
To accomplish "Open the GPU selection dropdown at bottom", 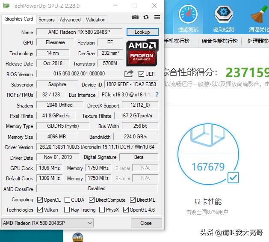I will pos(47,223).
